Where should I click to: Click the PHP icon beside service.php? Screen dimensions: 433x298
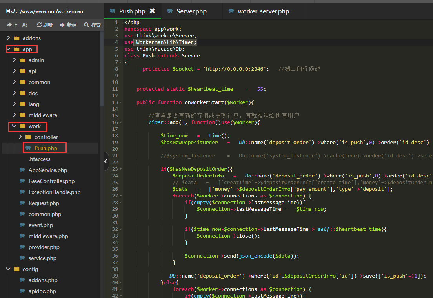22,258
